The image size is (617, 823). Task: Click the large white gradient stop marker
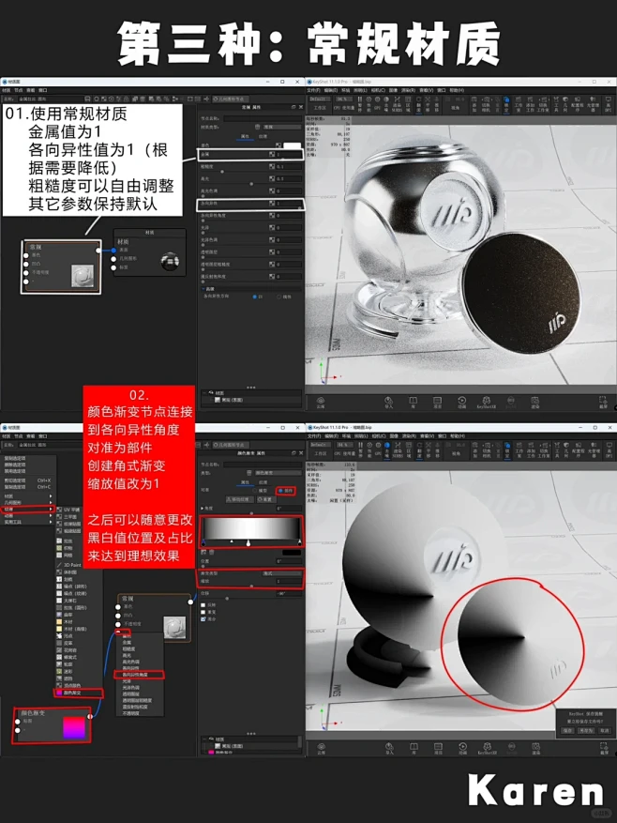click(248, 542)
